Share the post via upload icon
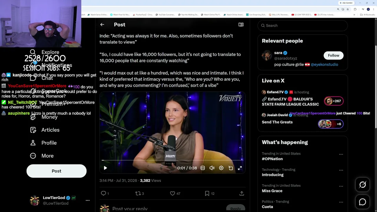Screen dimensions: 377x212 [x=242, y=193]
